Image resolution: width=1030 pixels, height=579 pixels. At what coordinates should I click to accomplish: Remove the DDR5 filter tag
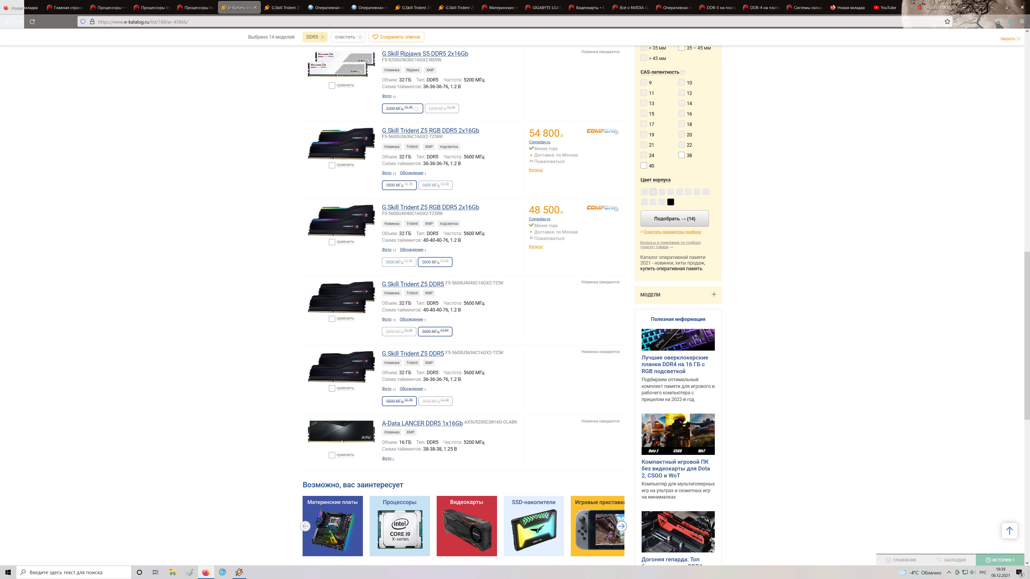click(x=323, y=37)
